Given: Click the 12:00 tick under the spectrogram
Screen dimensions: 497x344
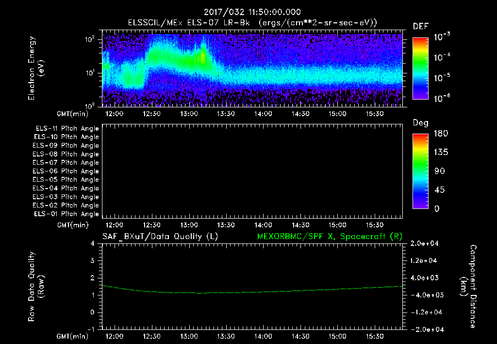Looking at the screenshot, I should (115, 114).
